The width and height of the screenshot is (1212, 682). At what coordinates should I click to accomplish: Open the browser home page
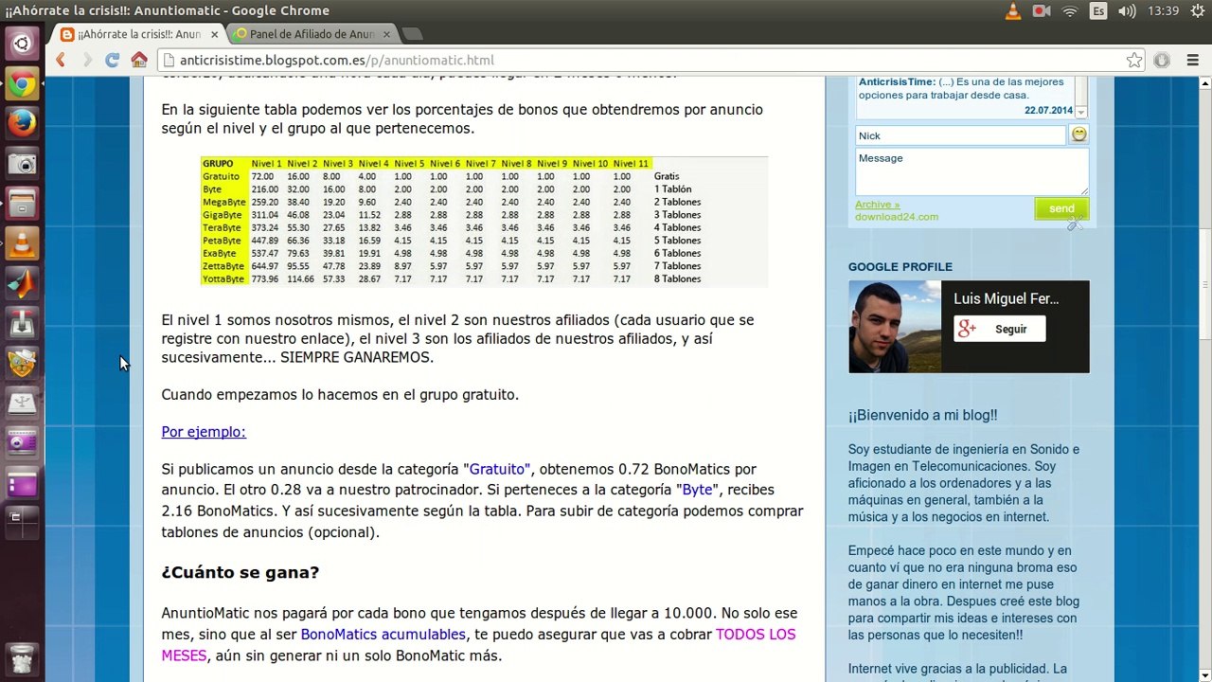(139, 61)
